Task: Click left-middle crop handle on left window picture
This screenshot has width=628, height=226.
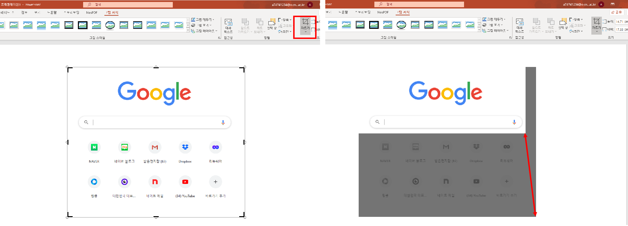Action: point(67,142)
